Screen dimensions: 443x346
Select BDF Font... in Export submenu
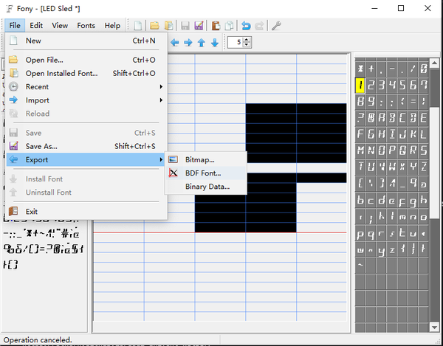tap(206, 173)
